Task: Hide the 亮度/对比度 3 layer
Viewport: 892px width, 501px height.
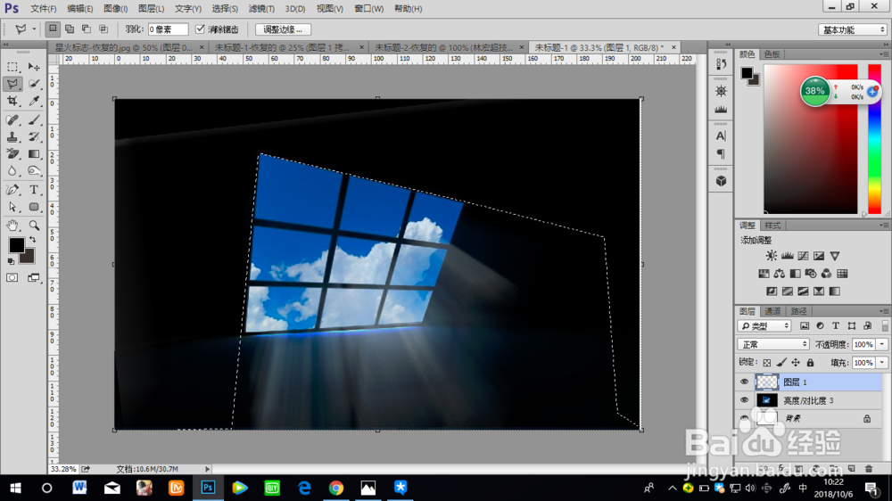Action: pos(744,400)
